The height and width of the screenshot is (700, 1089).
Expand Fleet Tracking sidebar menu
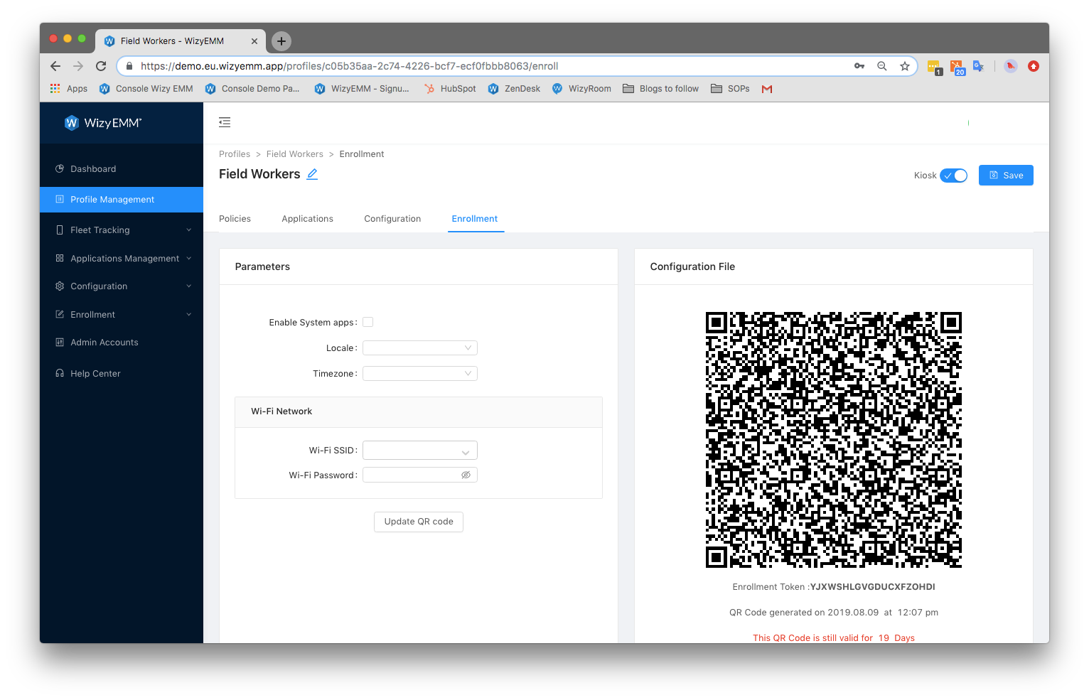122,230
